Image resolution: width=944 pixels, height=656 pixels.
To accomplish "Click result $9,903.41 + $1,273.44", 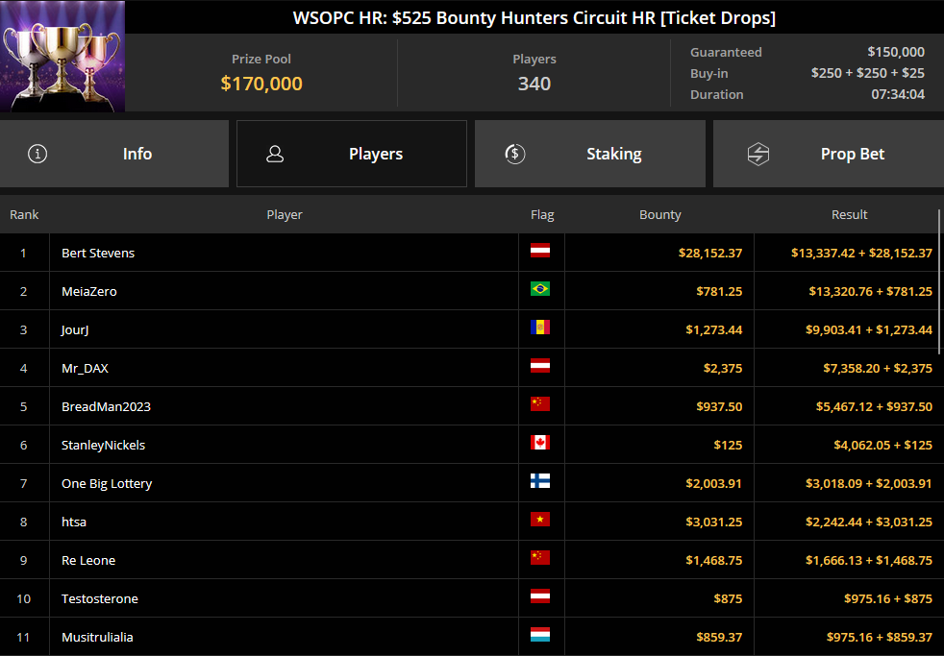I will click(869, 330).
